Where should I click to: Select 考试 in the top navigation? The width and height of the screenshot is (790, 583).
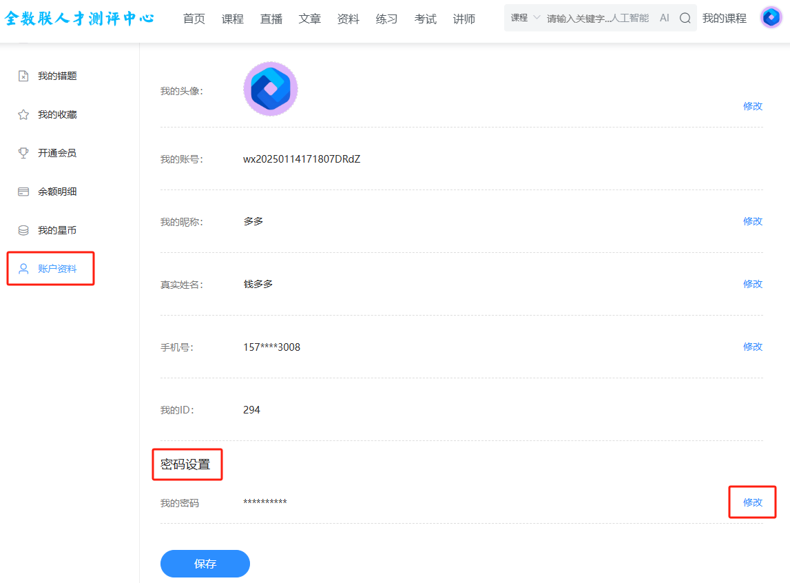pos(426,19)
